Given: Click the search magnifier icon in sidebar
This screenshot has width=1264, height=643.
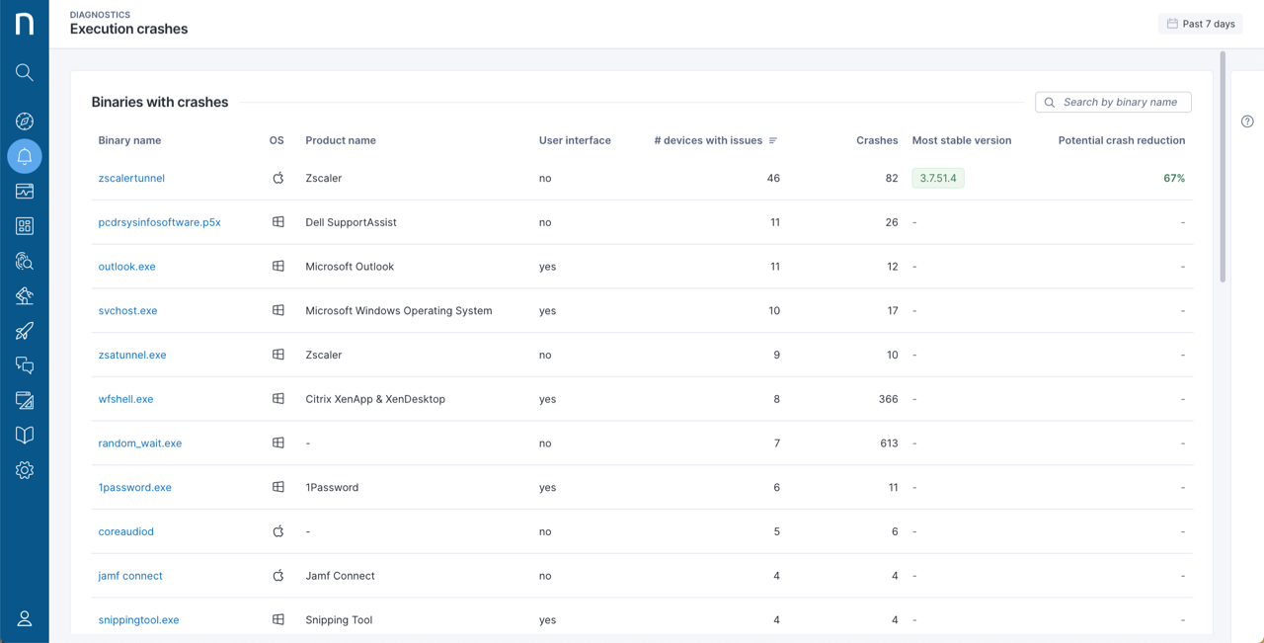Looking at the screenshot, I should (x=25, y=72).
